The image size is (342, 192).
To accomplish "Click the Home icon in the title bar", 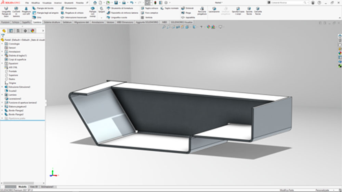I will click(x=95, y=3).
